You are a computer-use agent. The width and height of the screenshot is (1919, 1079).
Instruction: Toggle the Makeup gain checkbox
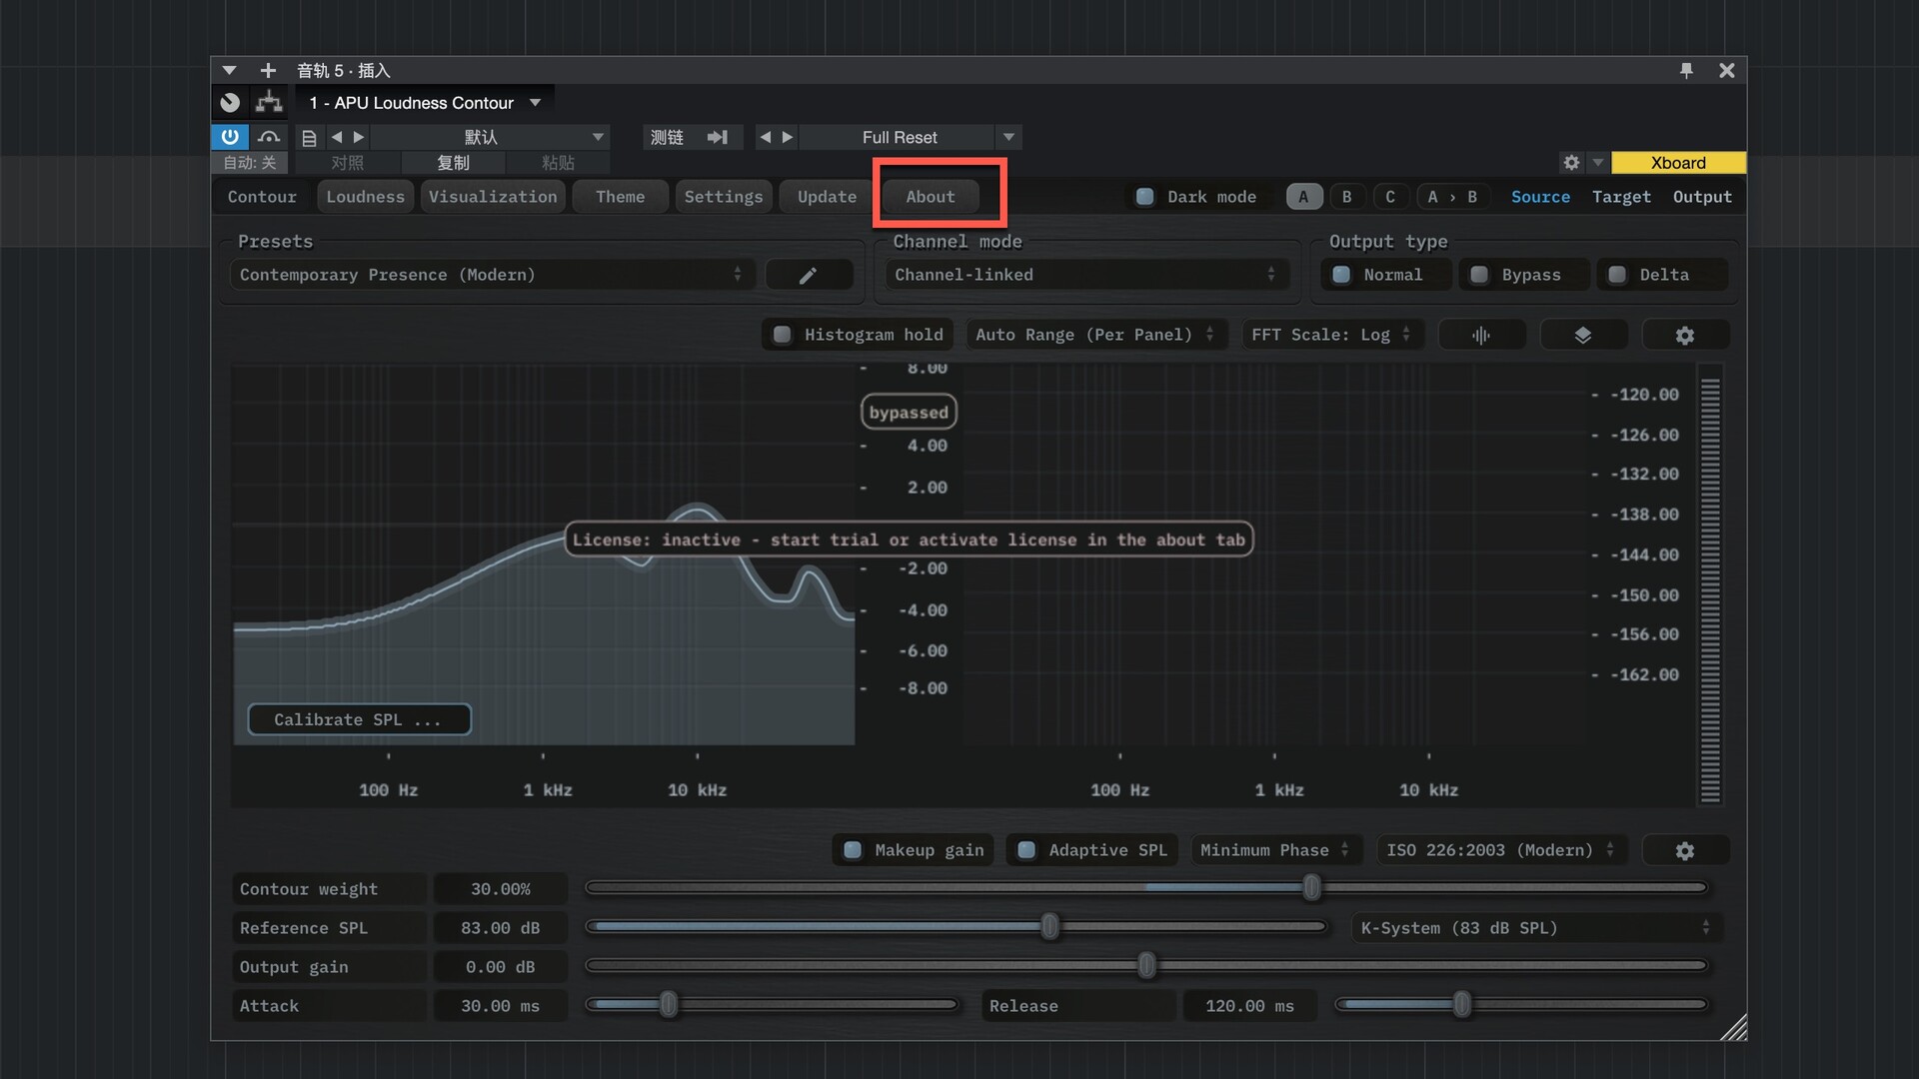tap(853, 850)
